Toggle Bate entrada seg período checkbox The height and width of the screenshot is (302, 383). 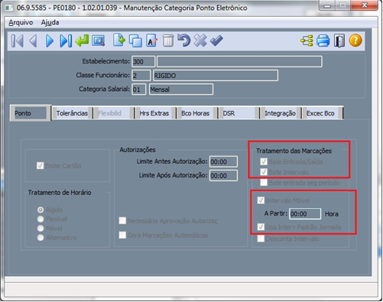click(x=264, y=183)
